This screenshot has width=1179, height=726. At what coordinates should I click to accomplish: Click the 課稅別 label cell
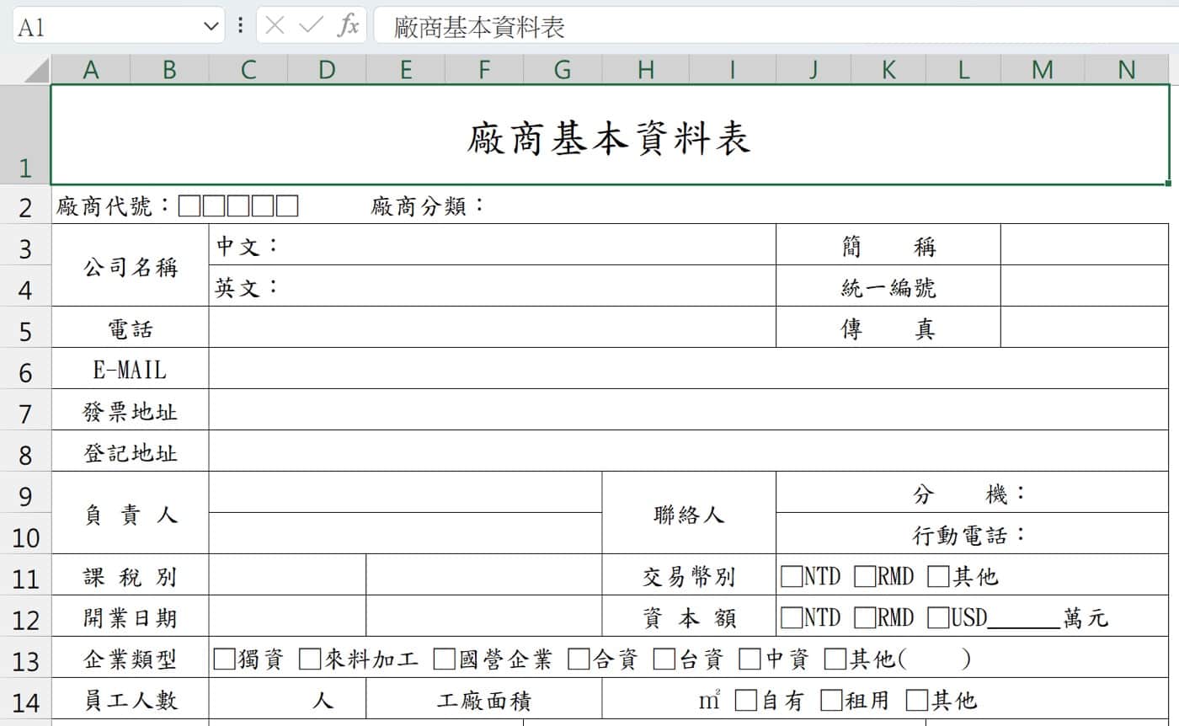[x=131, y=575]
